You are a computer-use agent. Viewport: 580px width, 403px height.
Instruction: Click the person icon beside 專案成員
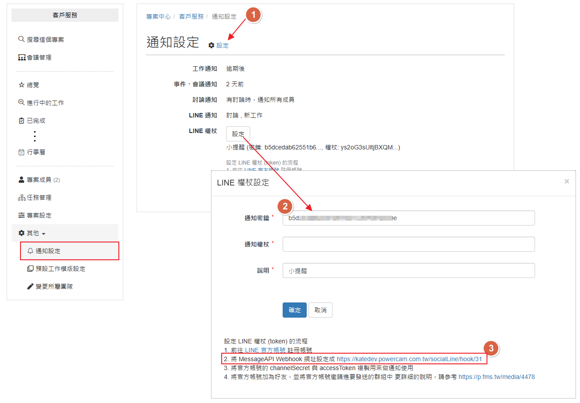21,180
